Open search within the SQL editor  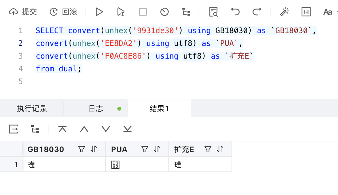[x=213, y=12]
